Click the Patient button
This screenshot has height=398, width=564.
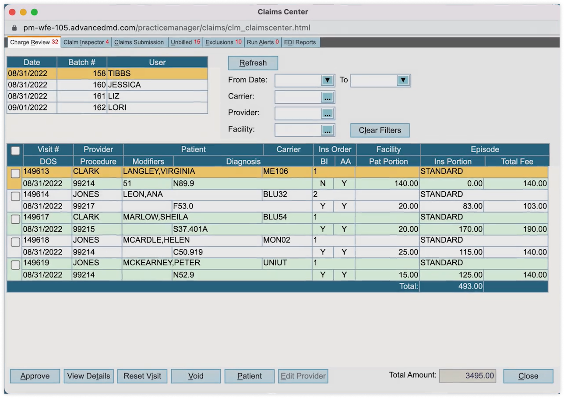click(250, 376)
